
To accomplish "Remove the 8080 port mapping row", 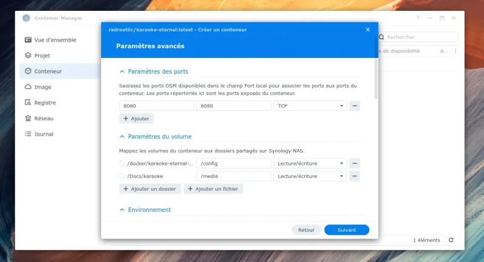I will 355,106.
